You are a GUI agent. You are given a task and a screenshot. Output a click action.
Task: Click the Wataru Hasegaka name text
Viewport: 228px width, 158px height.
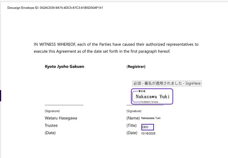[61, 118]
